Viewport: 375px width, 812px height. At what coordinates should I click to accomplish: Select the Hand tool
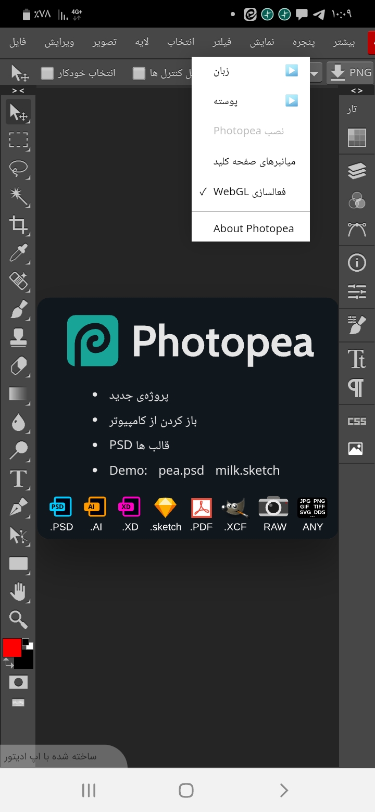pos(18,591)
